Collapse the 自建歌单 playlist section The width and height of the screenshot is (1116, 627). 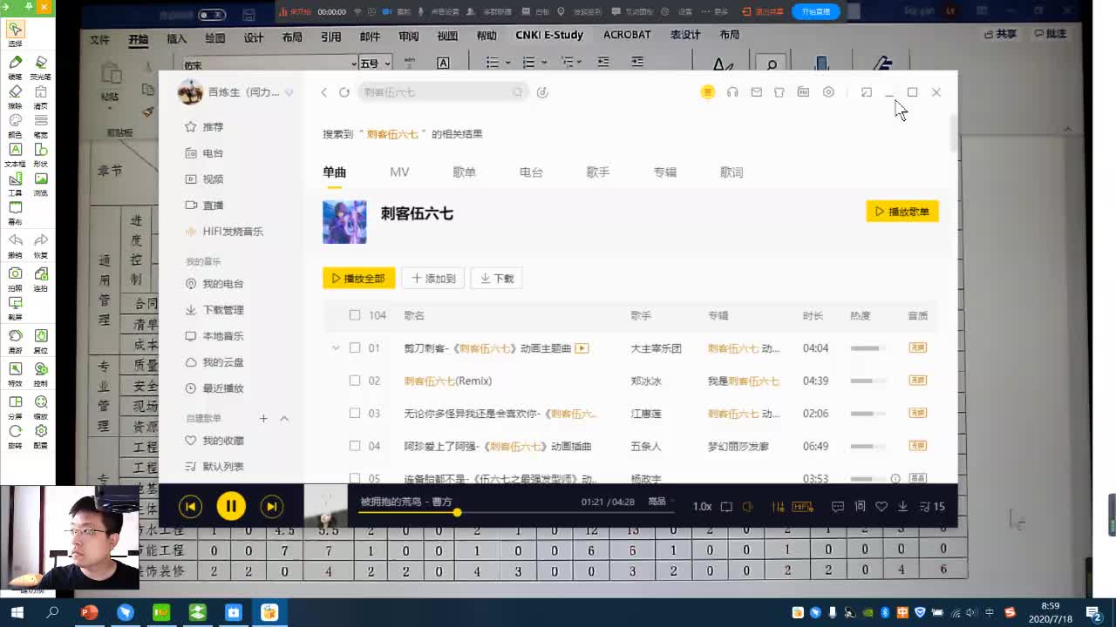[284, 419]
